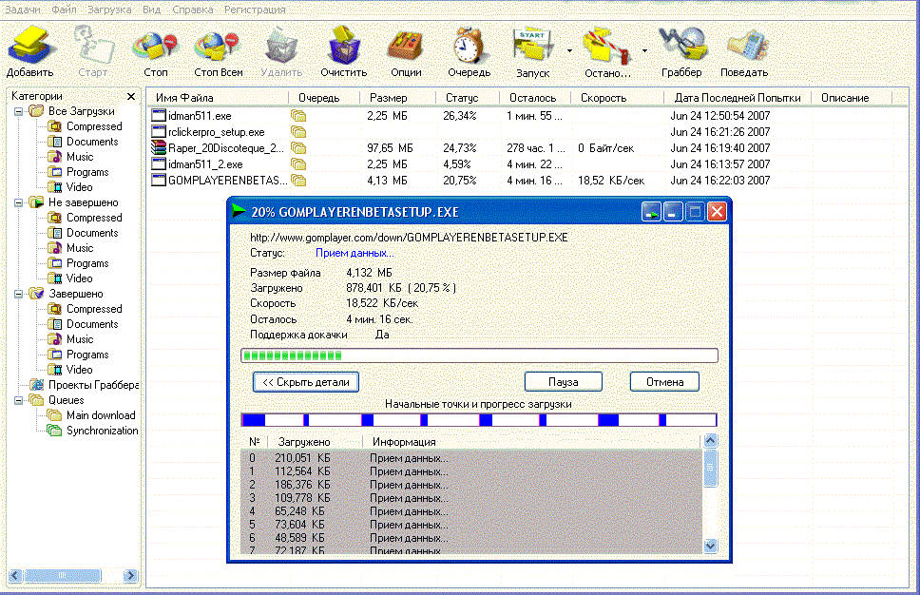Click the green download progress bar

pyautogui.click(x=479, y=355)
